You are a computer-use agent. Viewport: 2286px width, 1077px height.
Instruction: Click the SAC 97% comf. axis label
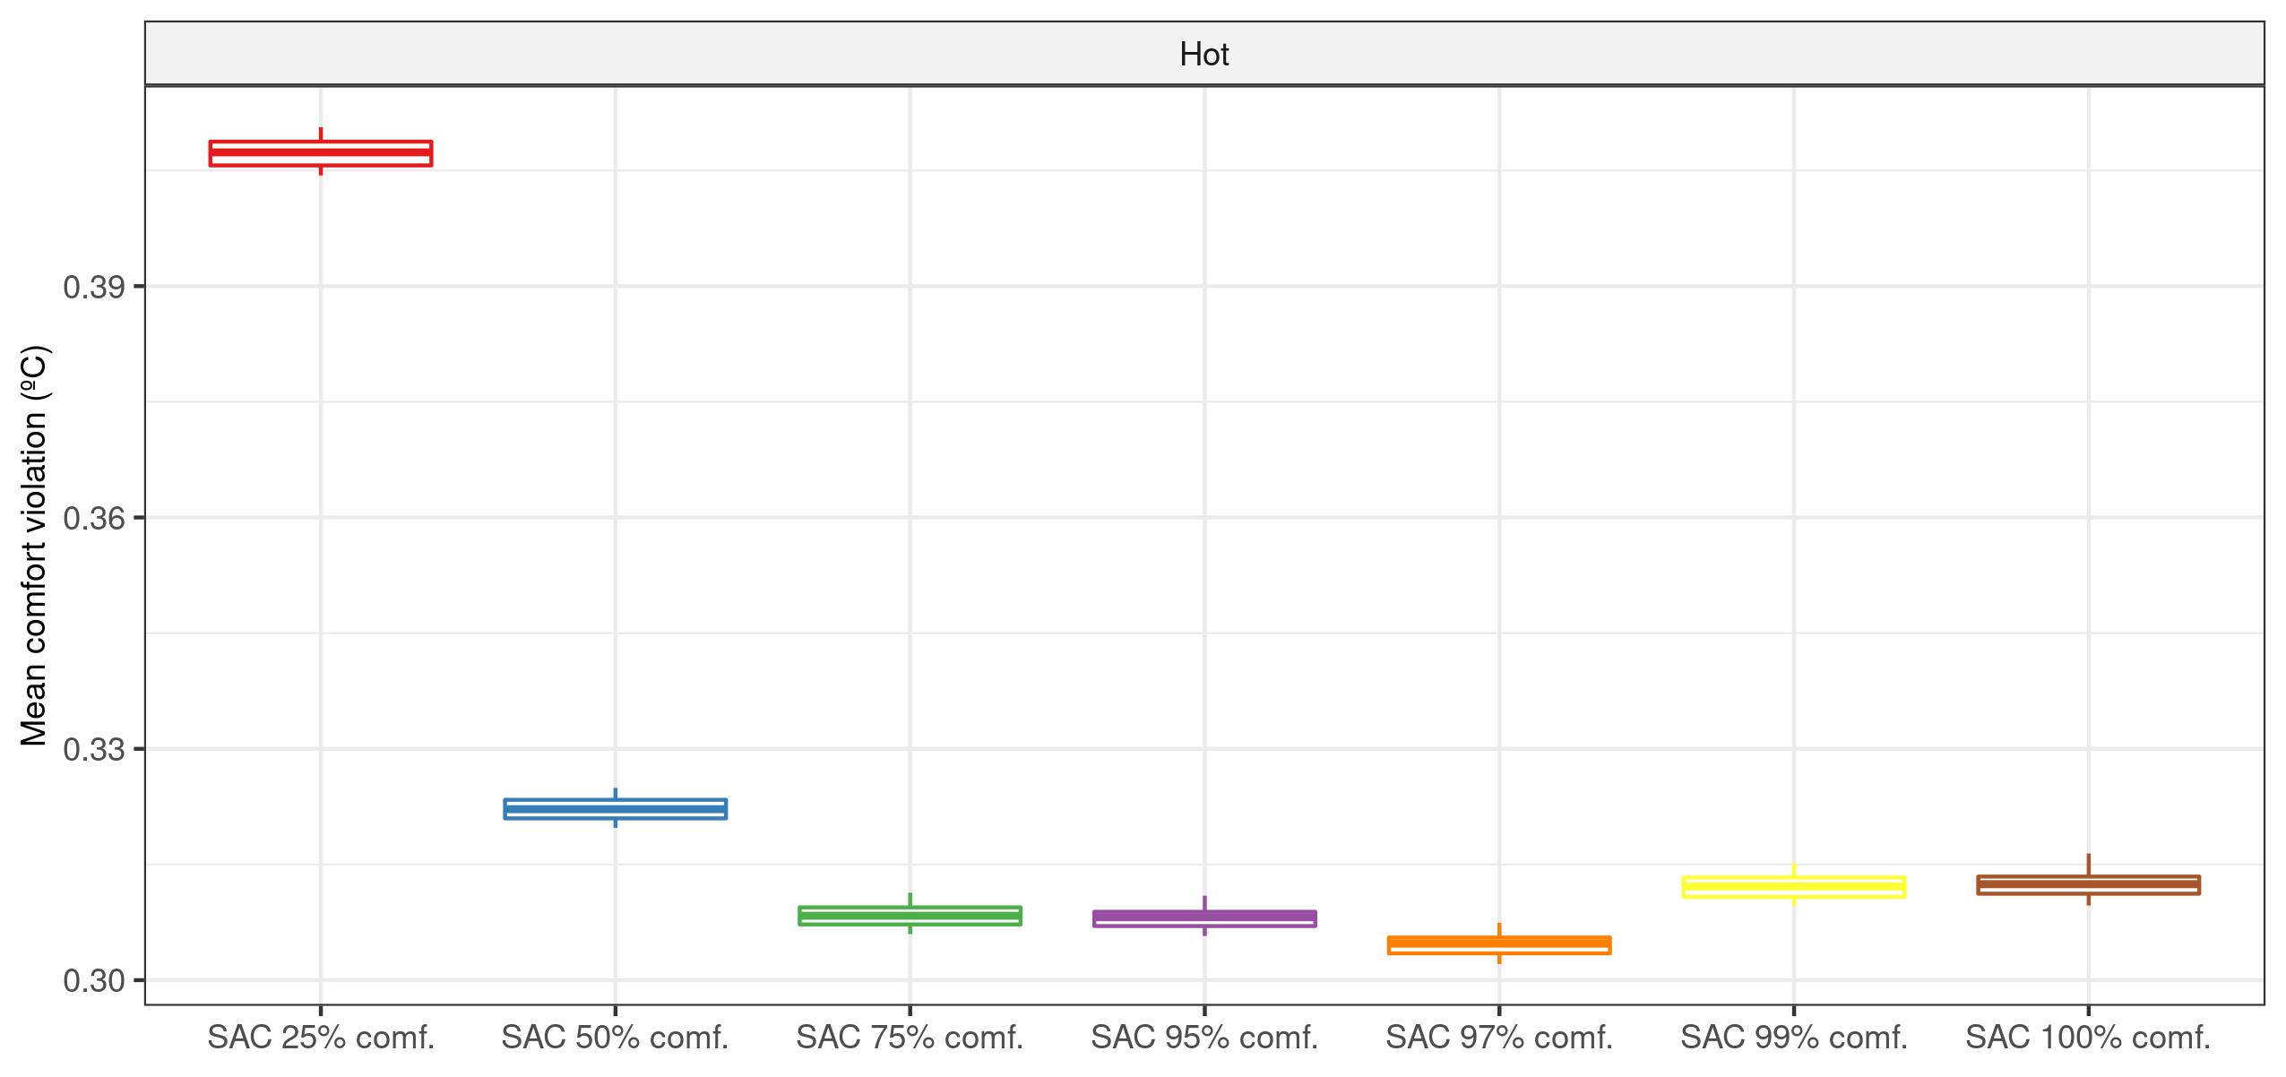(1499, 1038)
